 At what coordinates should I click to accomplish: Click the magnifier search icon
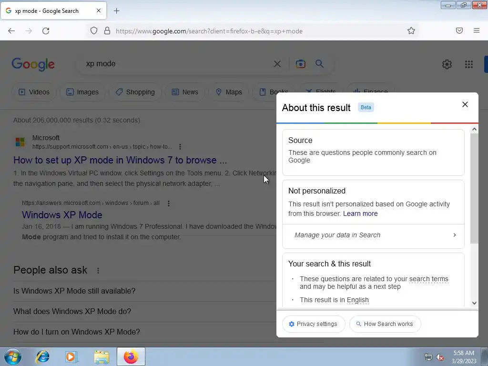(319, 64)
